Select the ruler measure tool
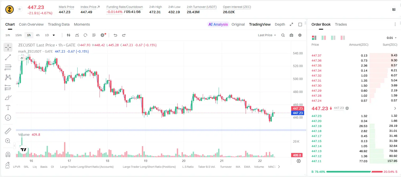Image resolution: width=401 pixels, height=177 pixels. click(x=8, y=131)
